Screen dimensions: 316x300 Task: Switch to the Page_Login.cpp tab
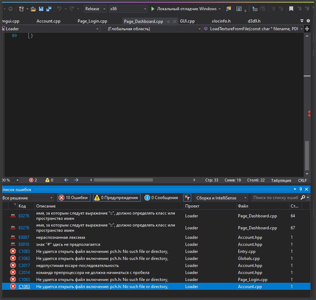92,21
